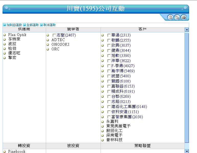The width and height of the screenshot is (197, 153).
Task: Tick the checkbox next to 台郡(6269)
Action: click(x=109, y=97)
